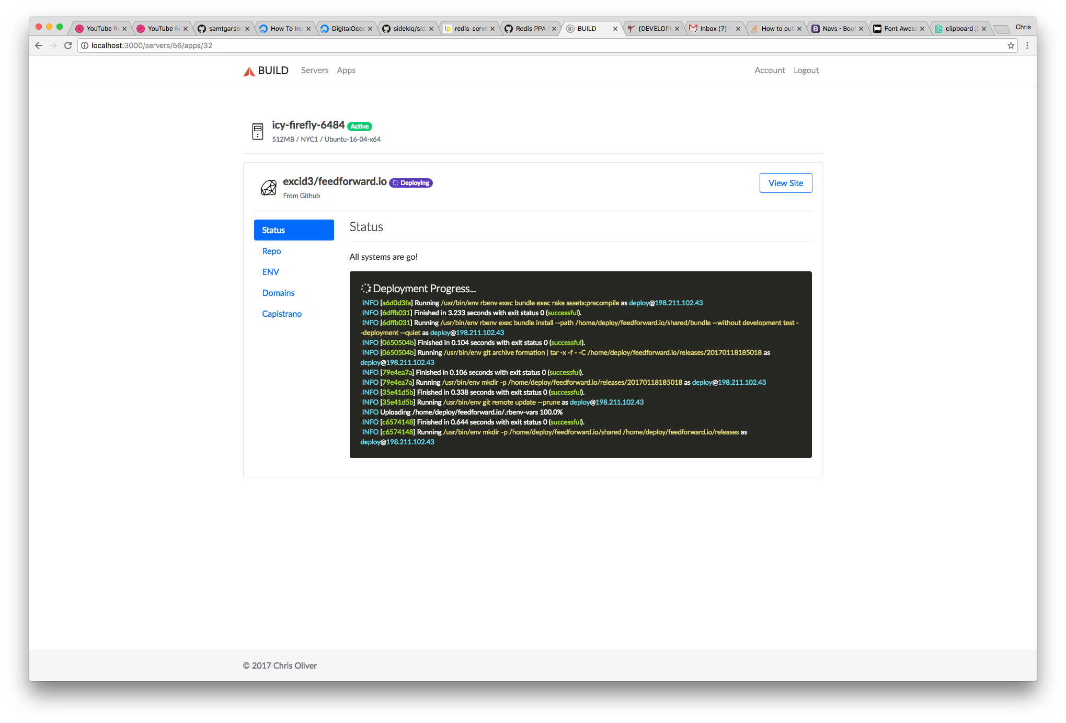Click the browser back arrow
The width and height of the screenshot is (1066, 723).
click(39, 45)
